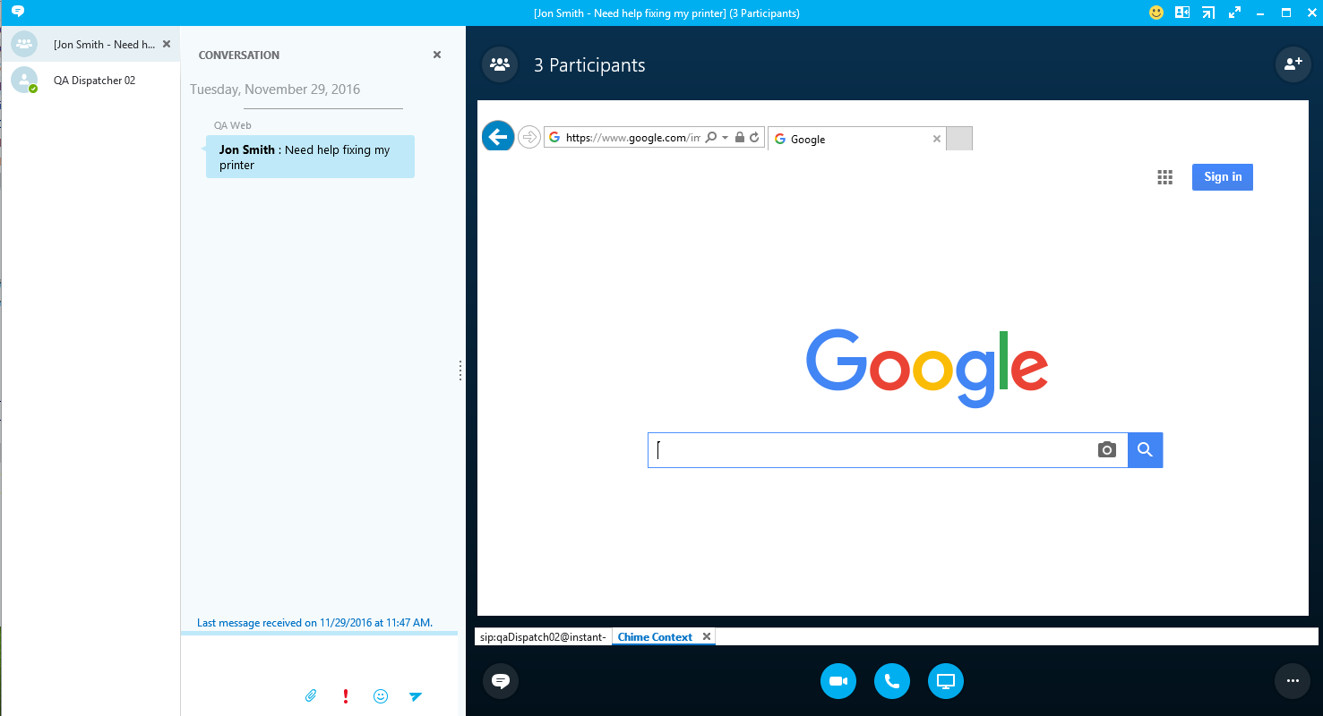Click the panel splitter handle dots
1323x716 pixels.
tap(460, 371)
